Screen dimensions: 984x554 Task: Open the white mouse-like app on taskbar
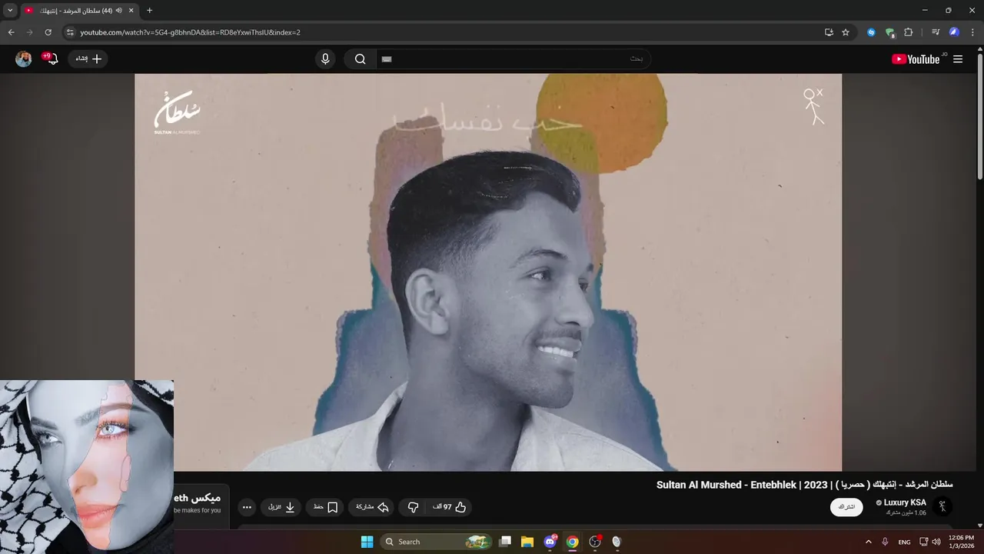click(617, 542)
